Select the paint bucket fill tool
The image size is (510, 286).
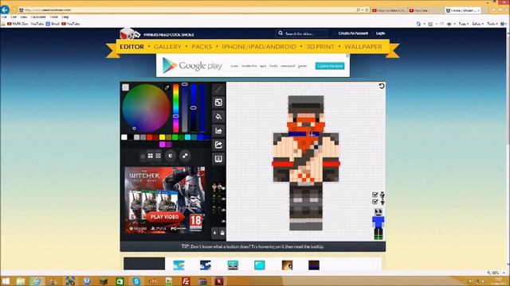[218, 117]
